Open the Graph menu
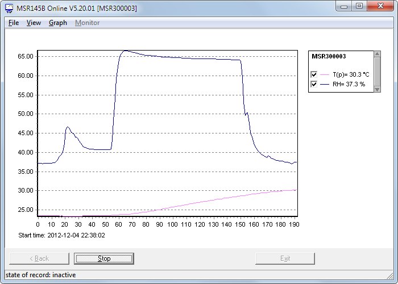398x284 pixels. (58, 23)
